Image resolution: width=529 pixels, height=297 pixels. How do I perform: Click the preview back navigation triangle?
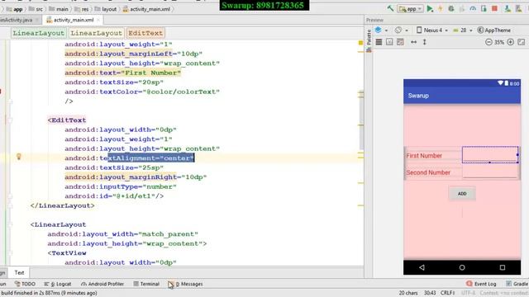[422, 267]
